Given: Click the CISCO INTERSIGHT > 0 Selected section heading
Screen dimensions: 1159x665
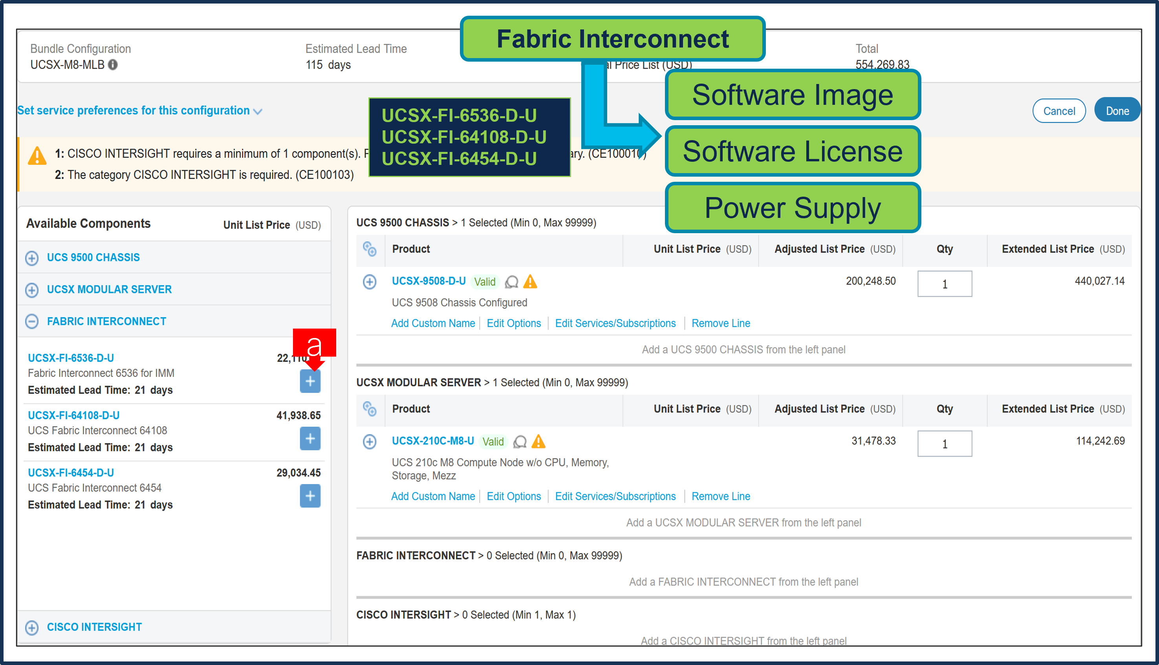Looking at the screenshot, I should tap(465, 615).
